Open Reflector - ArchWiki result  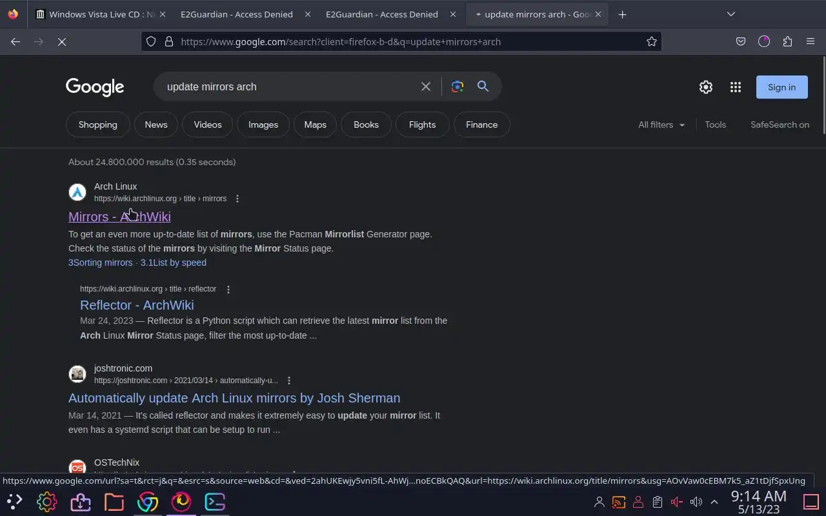coord(137,304)
